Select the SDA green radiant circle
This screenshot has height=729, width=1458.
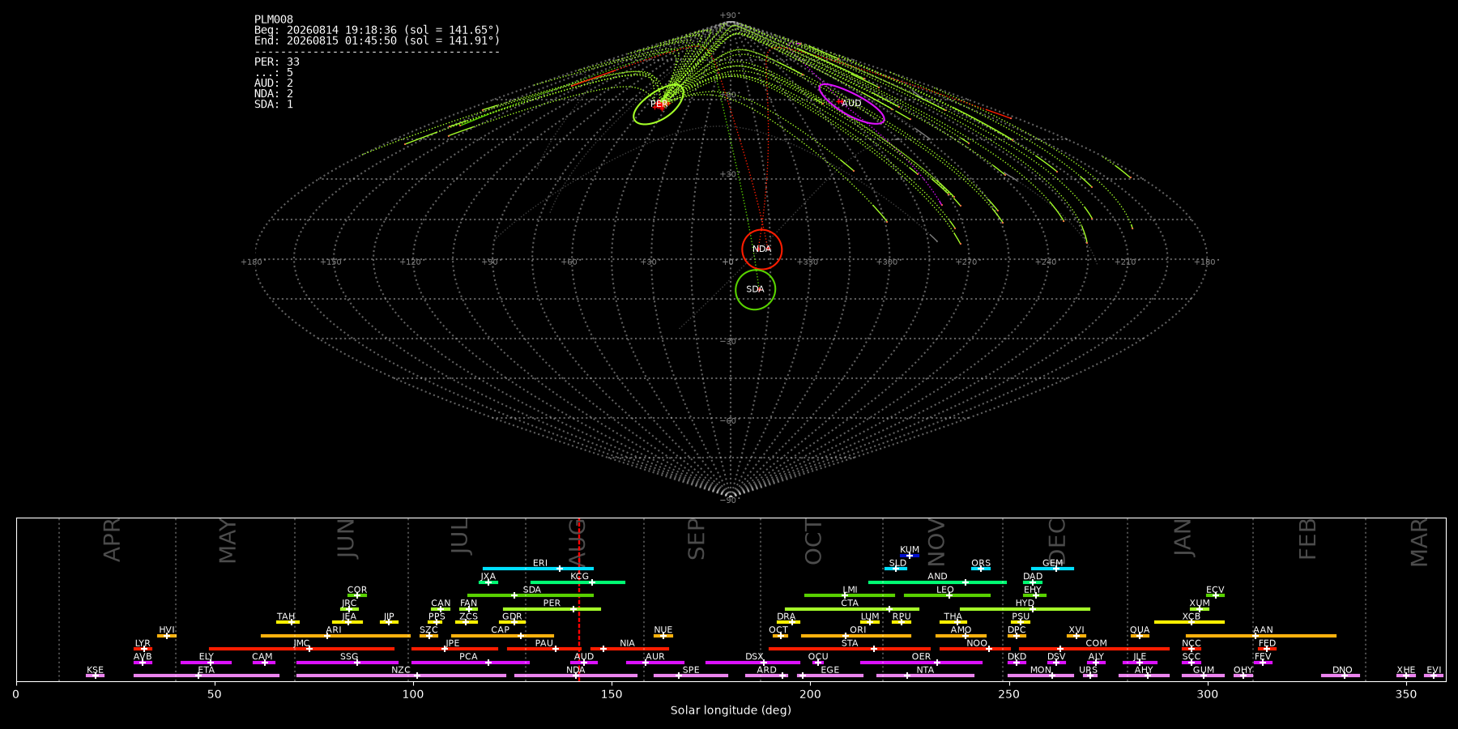(755, 289)
